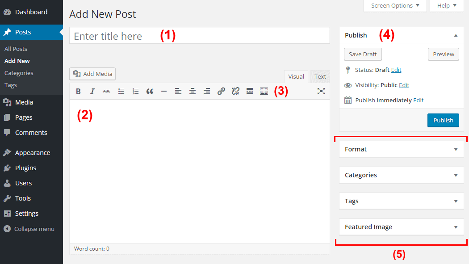Open the Users menu
The image size is (469, 264).
pos(31,183)
